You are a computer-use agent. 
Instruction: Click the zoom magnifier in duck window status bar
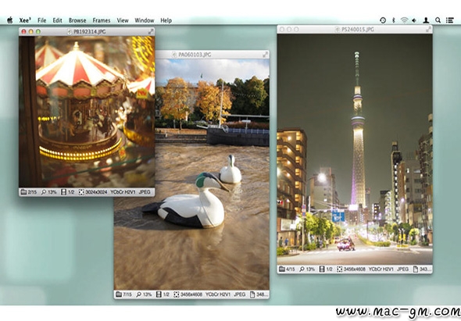coord(139,294)
